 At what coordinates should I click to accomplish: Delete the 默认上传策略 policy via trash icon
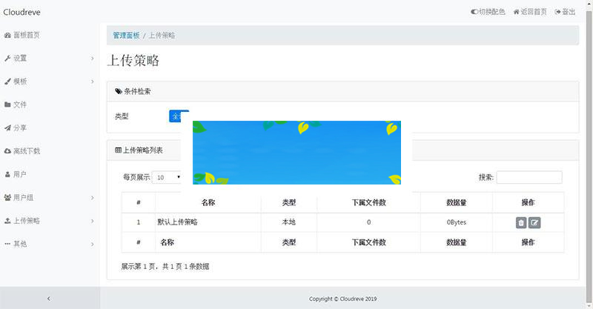pos(521,222)
